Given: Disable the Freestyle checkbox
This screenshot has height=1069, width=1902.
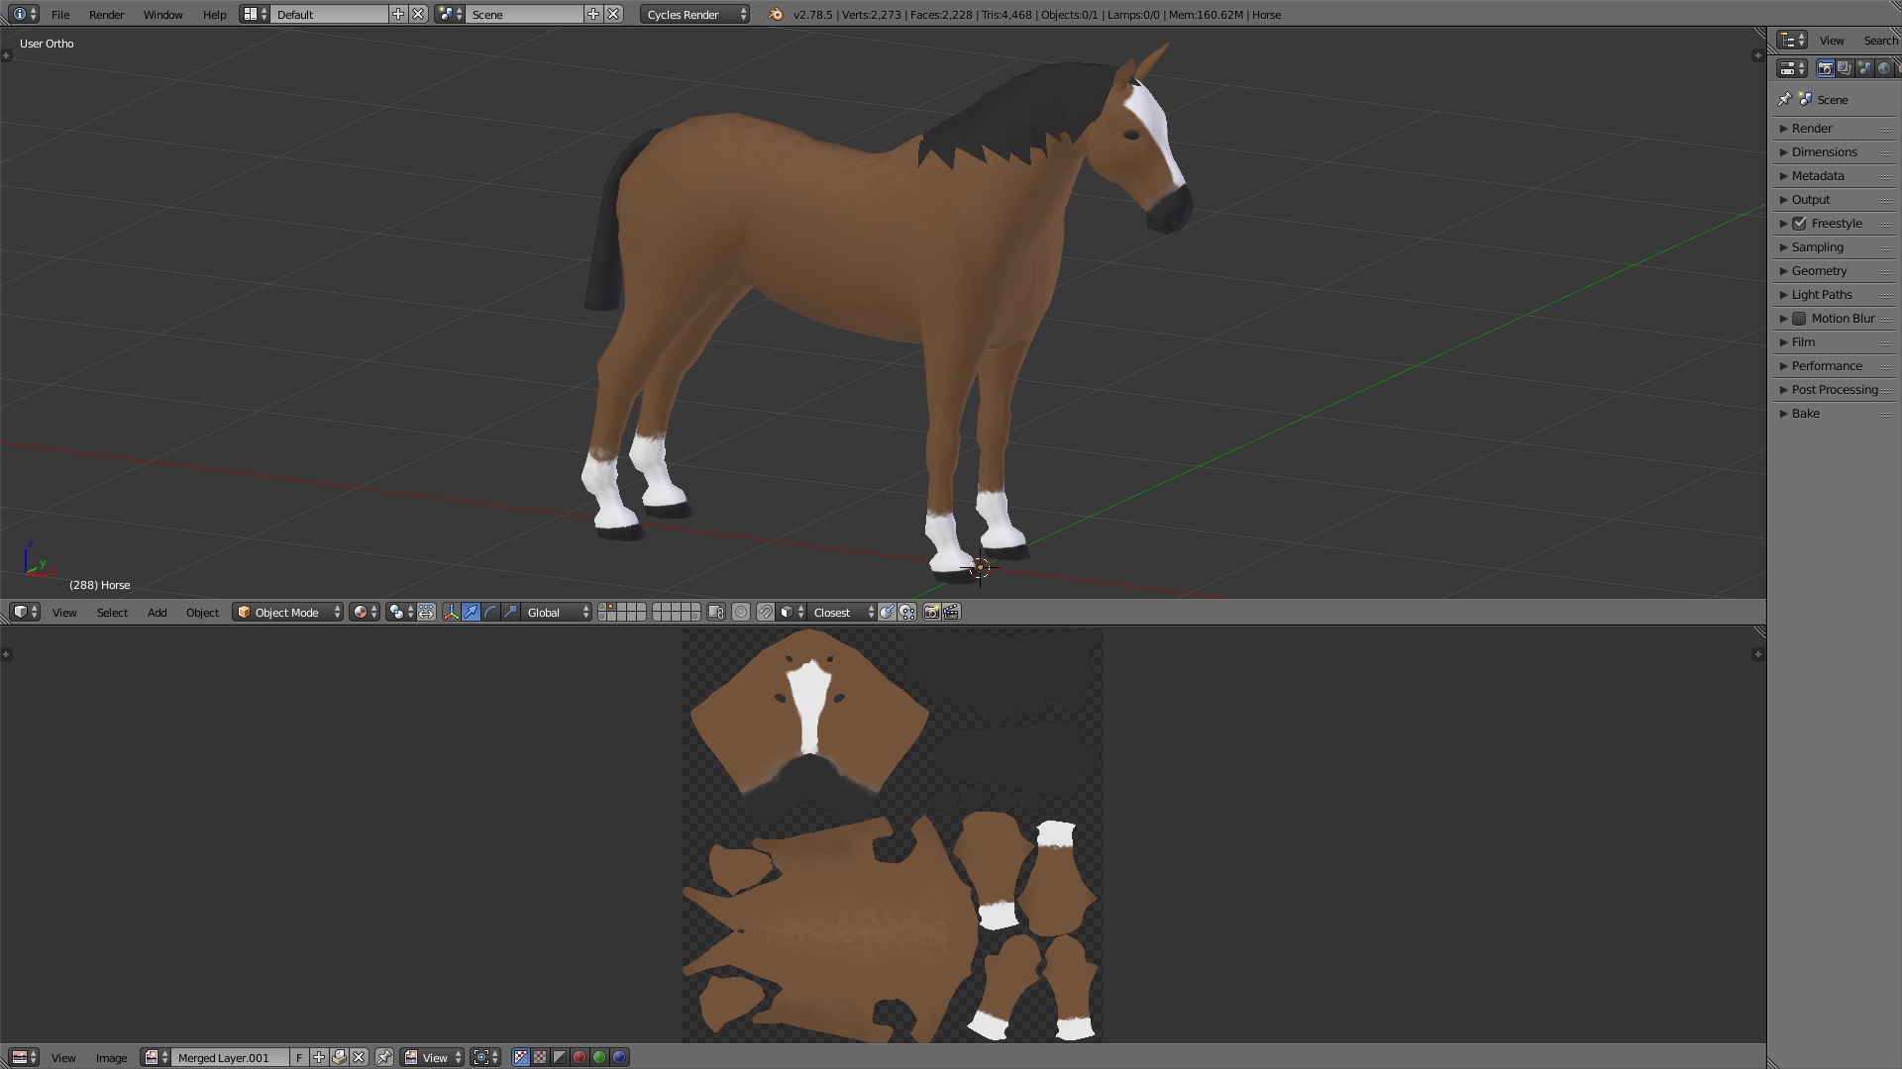Looking at the screenshot, I should pos(1799,224).
